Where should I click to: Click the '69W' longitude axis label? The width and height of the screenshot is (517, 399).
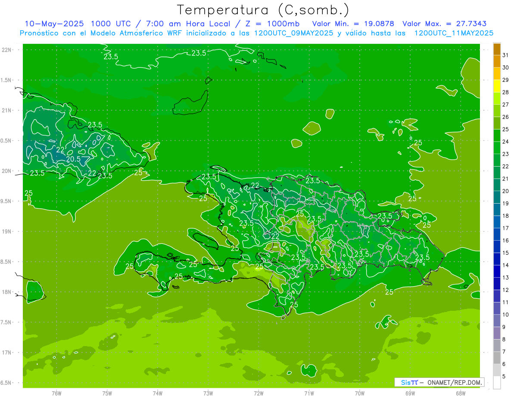pos(410,393)
